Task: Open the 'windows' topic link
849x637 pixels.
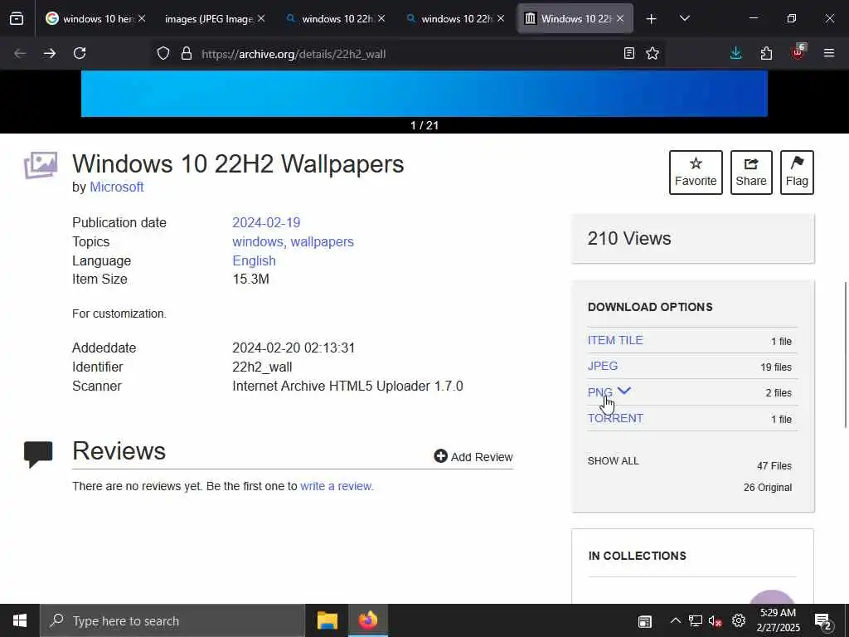Action: point(257,241)
